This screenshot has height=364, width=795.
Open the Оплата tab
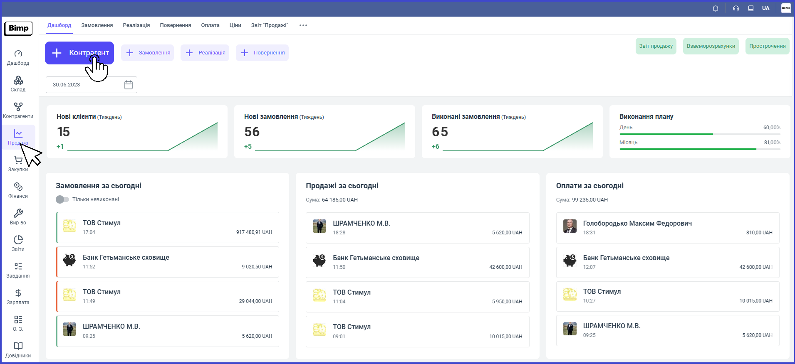coord(210,25)
